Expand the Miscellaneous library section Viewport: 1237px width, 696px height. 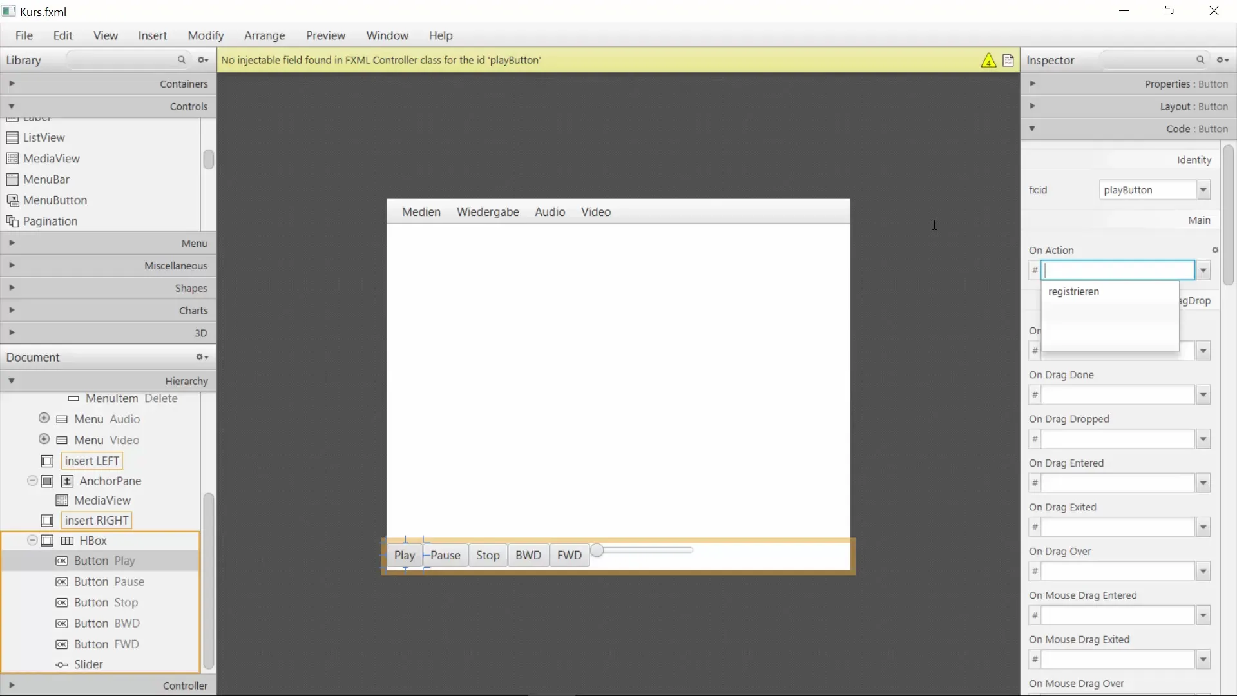click(12, 266)
